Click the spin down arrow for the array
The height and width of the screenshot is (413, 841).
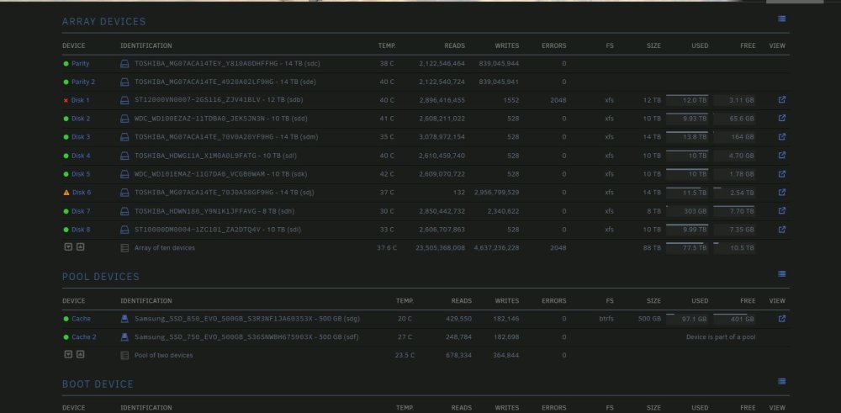[x=68, y=247]
